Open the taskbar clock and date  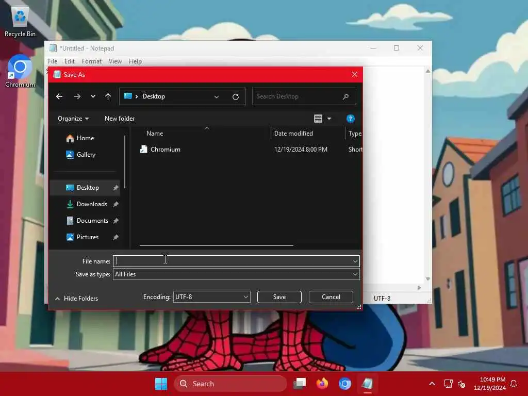click(x=490, y=384)
